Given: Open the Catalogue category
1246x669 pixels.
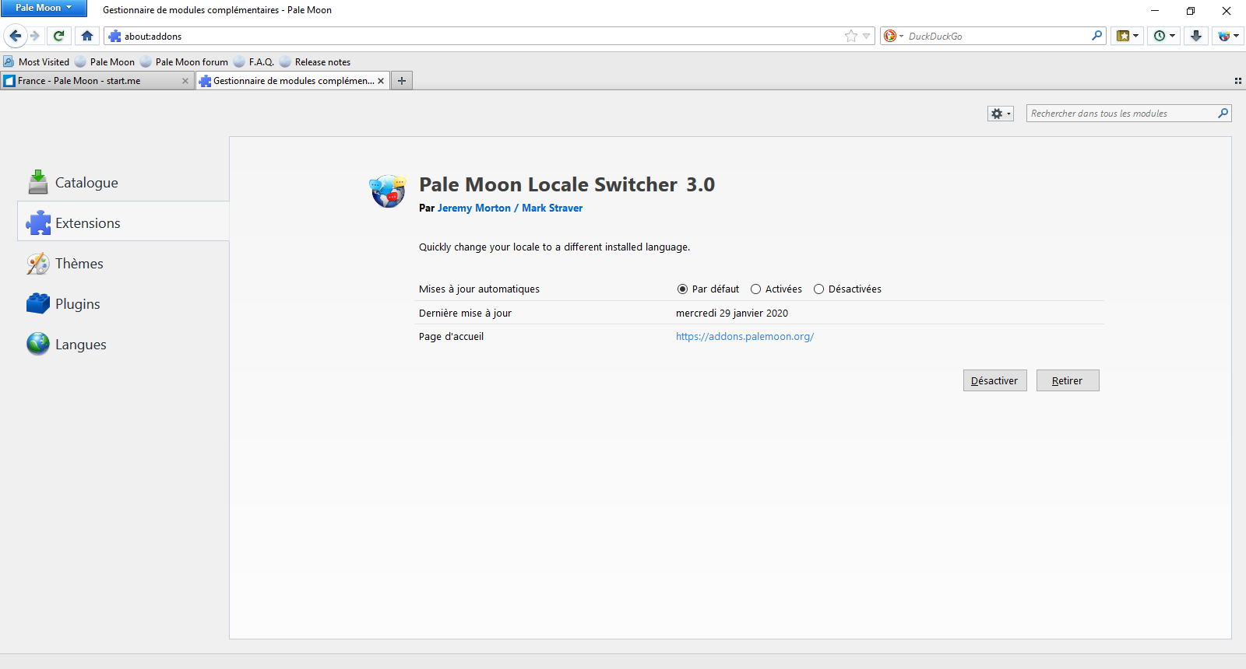Looking at the screenshot, I should [123, 183].
